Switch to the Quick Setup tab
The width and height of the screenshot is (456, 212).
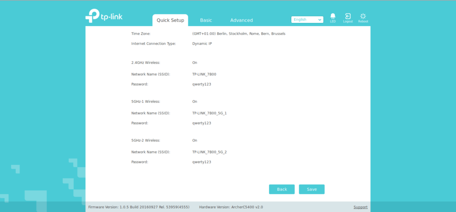coord(170,20)
